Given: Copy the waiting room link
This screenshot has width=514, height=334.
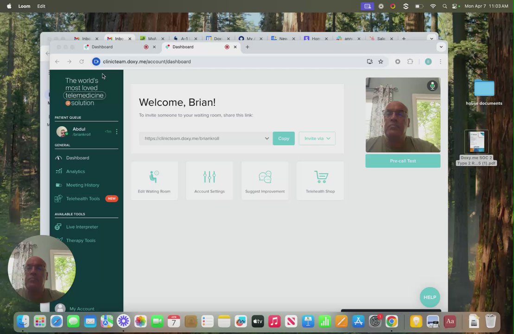Looking at the screenshot, I should coord(284,138).
